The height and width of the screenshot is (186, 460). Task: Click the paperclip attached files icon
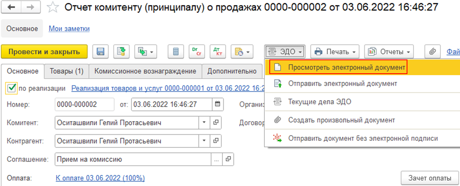point(432,52)
